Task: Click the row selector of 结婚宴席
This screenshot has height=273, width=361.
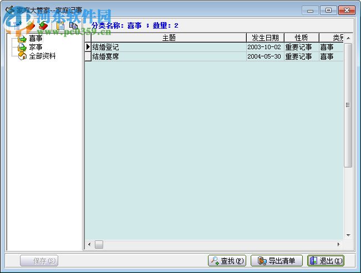Action: (x=88, y=56)
